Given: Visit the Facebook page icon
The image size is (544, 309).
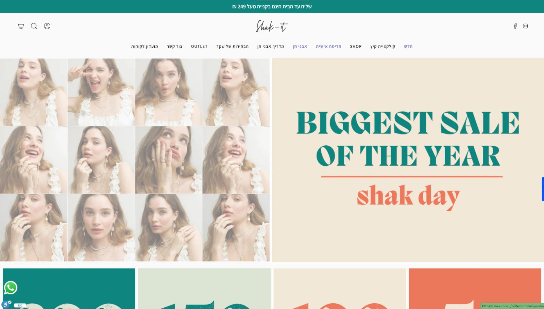Looking at the screenshot, I should [515, 26].
